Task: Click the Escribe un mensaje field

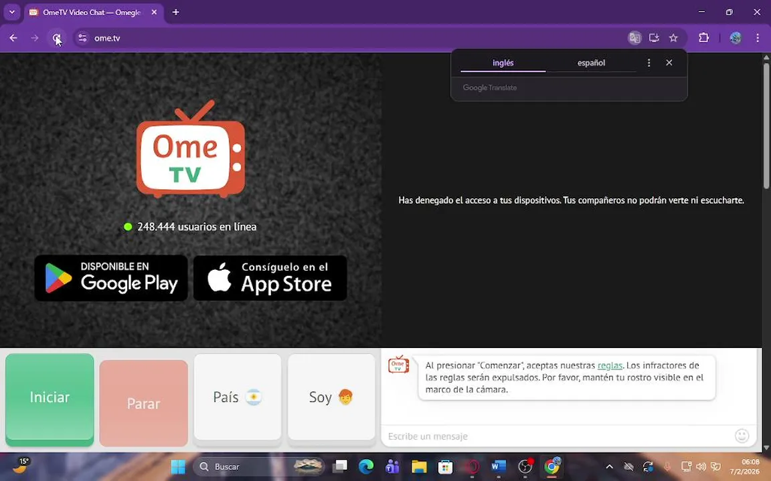Action: pyautogui.click(x=558, y=436)
